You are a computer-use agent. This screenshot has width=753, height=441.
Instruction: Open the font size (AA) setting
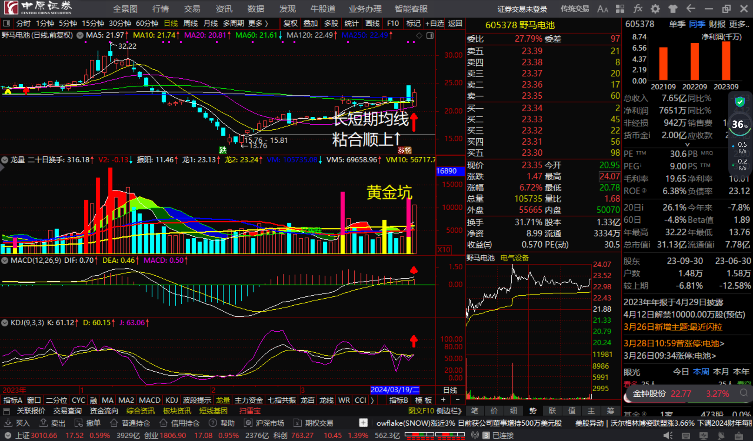[x=602, y=9]
